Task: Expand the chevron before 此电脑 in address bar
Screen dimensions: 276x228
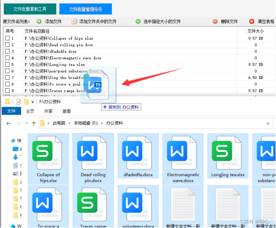Action: [49, 123]
